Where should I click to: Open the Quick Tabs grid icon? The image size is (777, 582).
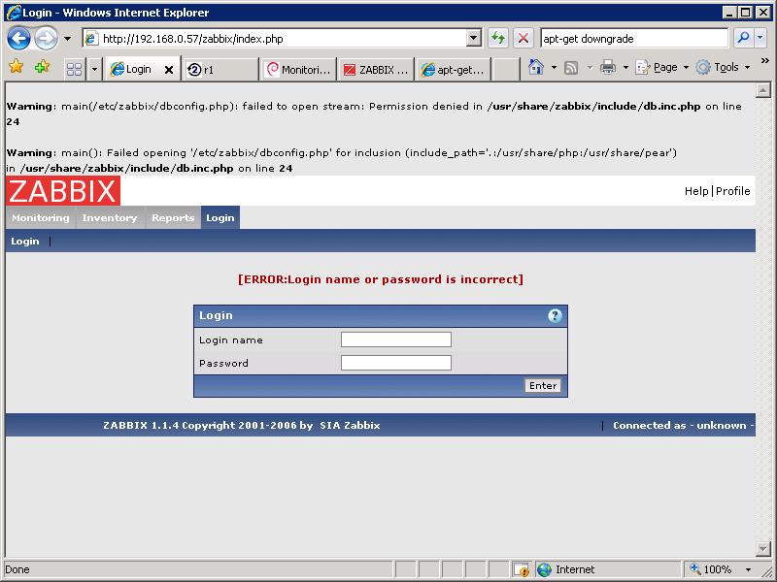pos(75,69)
